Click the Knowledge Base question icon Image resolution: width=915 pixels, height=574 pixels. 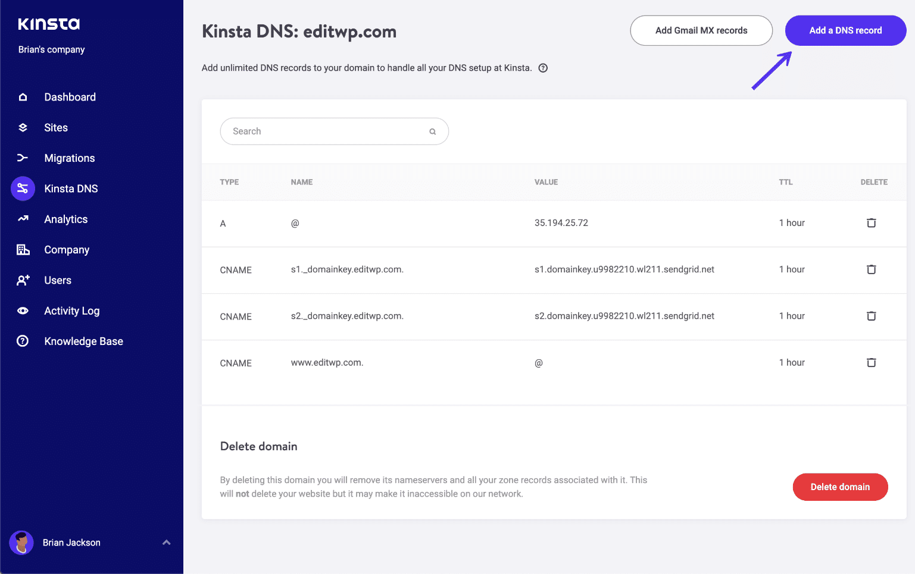point(23,341)
